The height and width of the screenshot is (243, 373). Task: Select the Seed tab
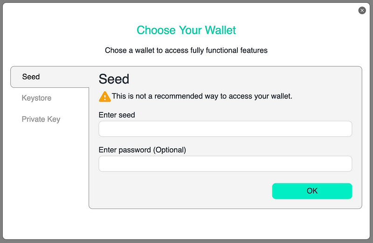[50, 77]
